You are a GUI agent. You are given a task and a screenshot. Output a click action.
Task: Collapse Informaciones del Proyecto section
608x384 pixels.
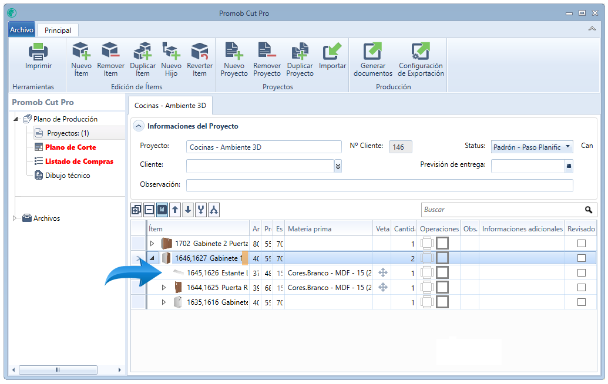(x=139, y=126)
